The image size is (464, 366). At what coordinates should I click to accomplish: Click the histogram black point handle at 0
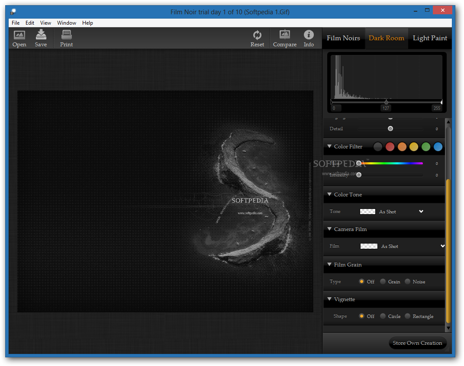[x=332, y=102]
